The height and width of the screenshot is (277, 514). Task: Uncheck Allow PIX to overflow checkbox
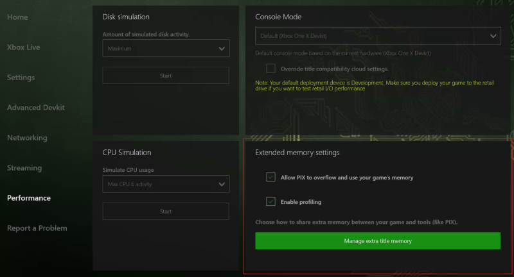270,177
